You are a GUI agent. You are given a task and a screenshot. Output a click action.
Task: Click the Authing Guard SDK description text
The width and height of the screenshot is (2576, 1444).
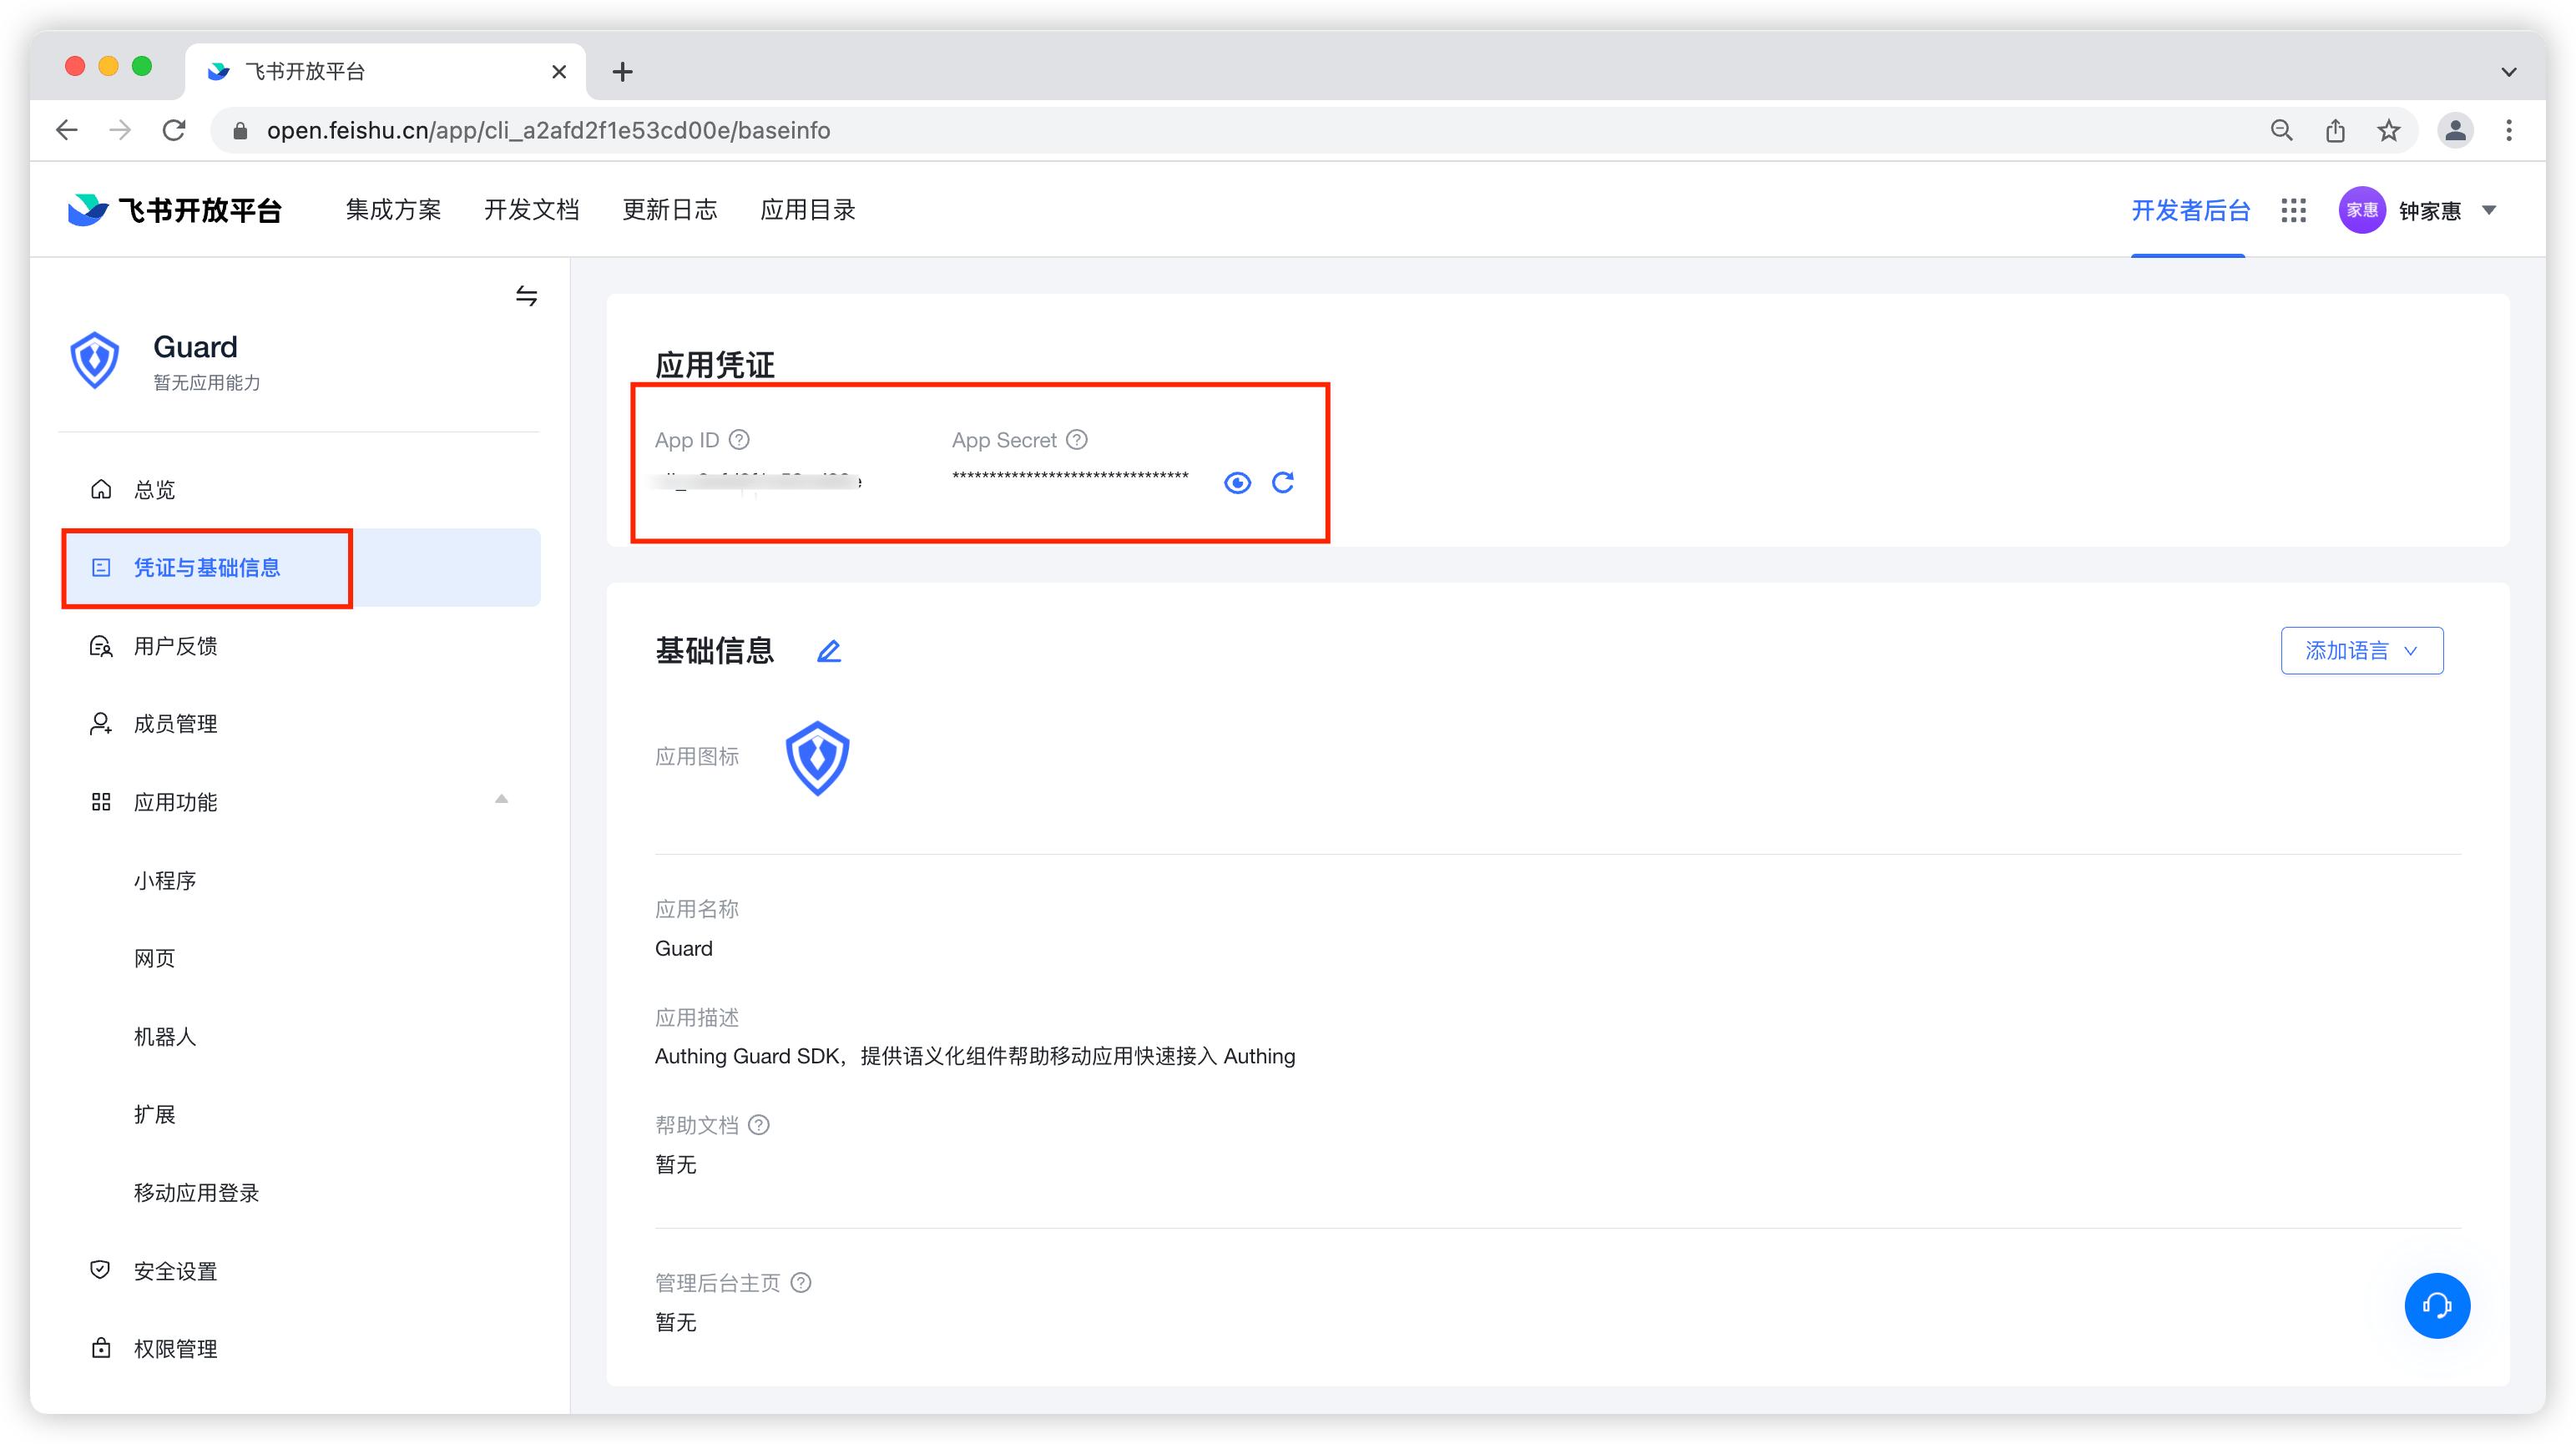point(975,1056)
